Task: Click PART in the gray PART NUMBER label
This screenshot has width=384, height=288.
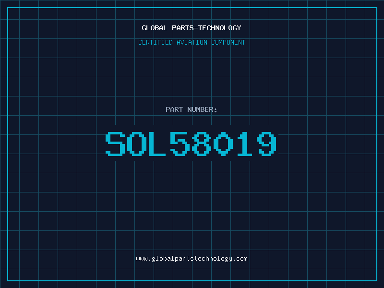Action: [x=174, y=109]
